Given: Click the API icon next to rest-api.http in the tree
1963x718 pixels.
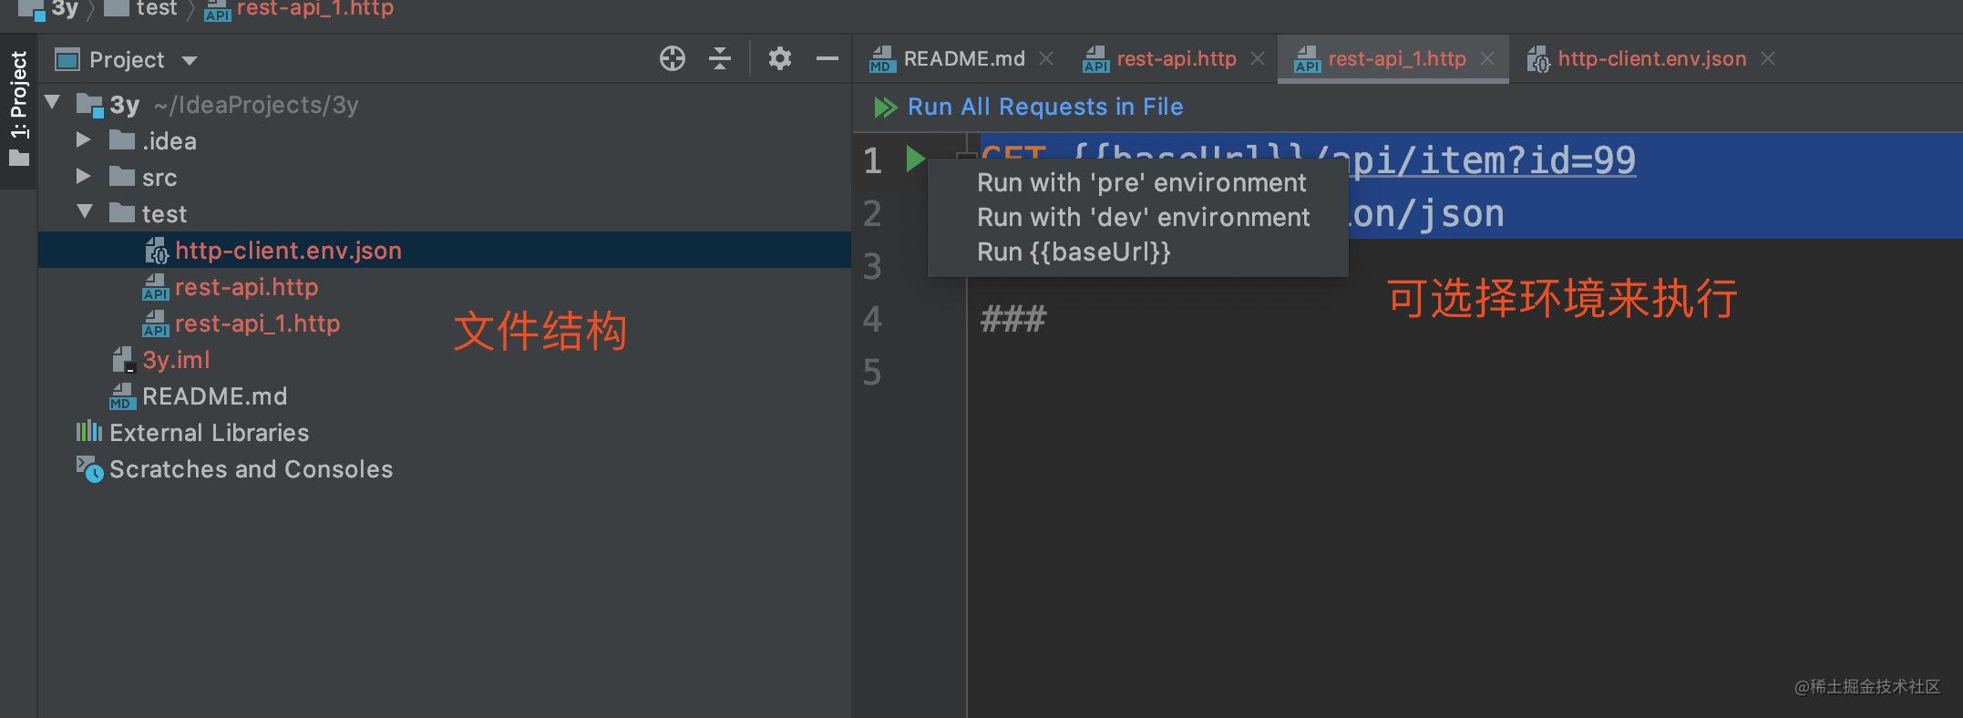Looking at the screenshot, I should tap(155, 287).
